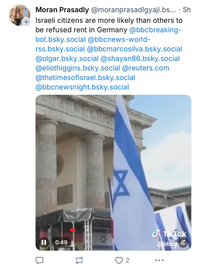199x272 pixels.
Task: Open the @reuters.com mention
Action: tap(146, 68)
